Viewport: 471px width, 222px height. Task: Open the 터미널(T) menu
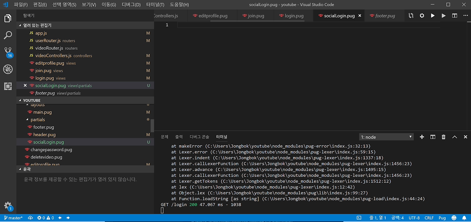(x=155, y=5)
